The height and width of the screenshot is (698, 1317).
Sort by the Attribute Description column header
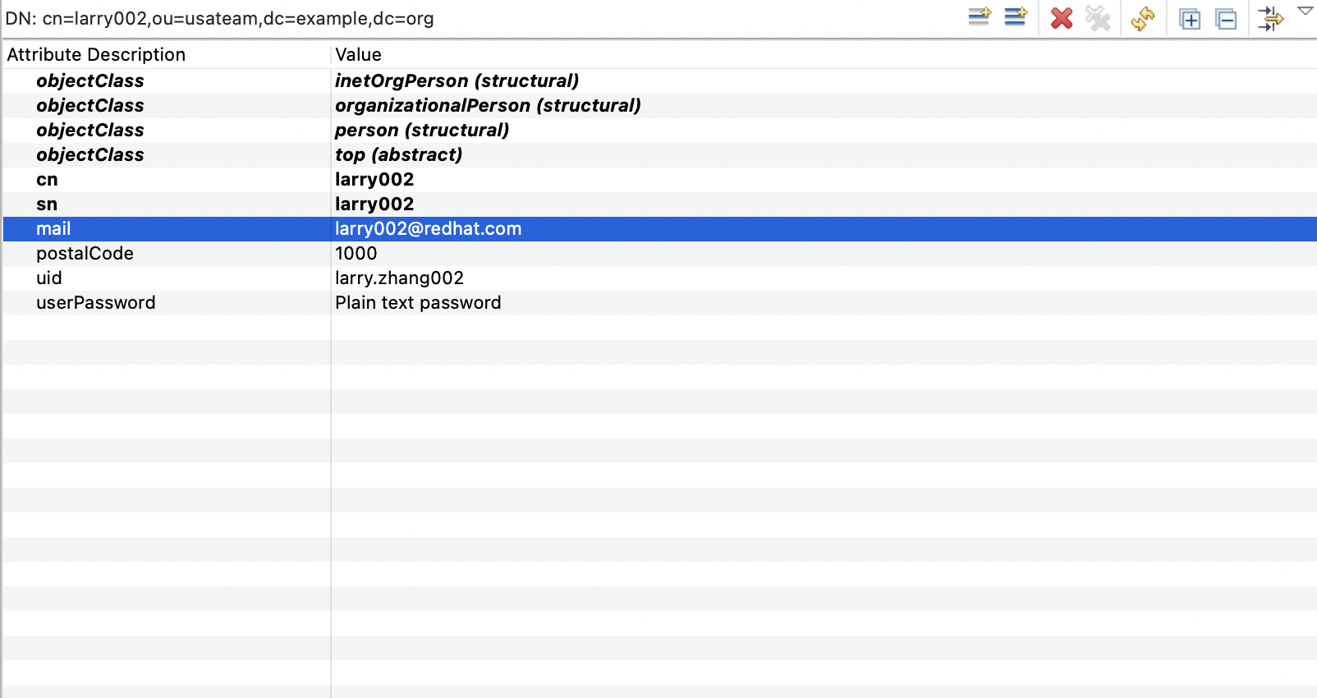tap(96, 54)
